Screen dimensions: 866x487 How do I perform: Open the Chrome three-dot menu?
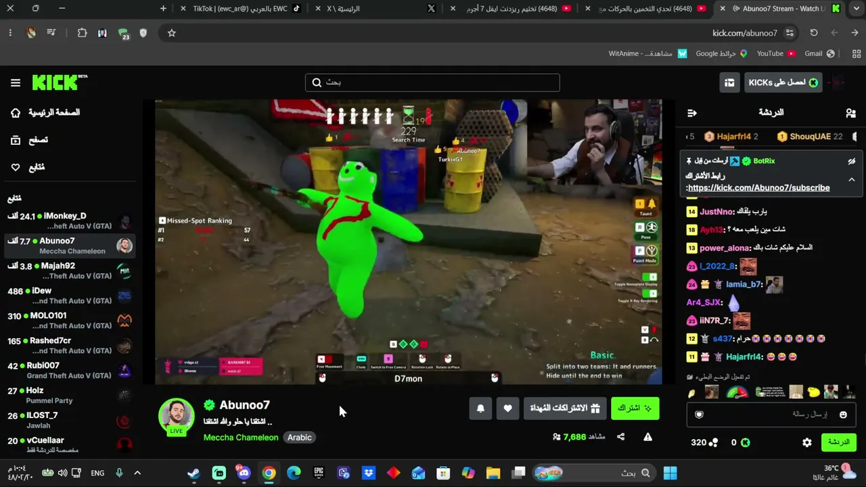pyautogui.click(x=10, y=33)
